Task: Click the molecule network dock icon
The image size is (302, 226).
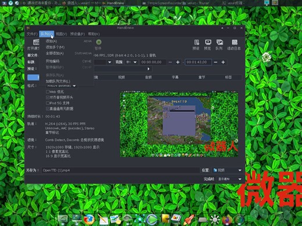Action: (x=140, y=220)
